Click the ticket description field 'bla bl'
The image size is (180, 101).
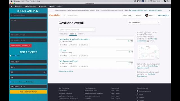point(28,67)
